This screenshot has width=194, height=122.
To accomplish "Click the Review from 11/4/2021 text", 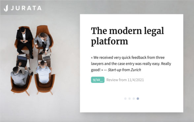I will coord(125,80).
